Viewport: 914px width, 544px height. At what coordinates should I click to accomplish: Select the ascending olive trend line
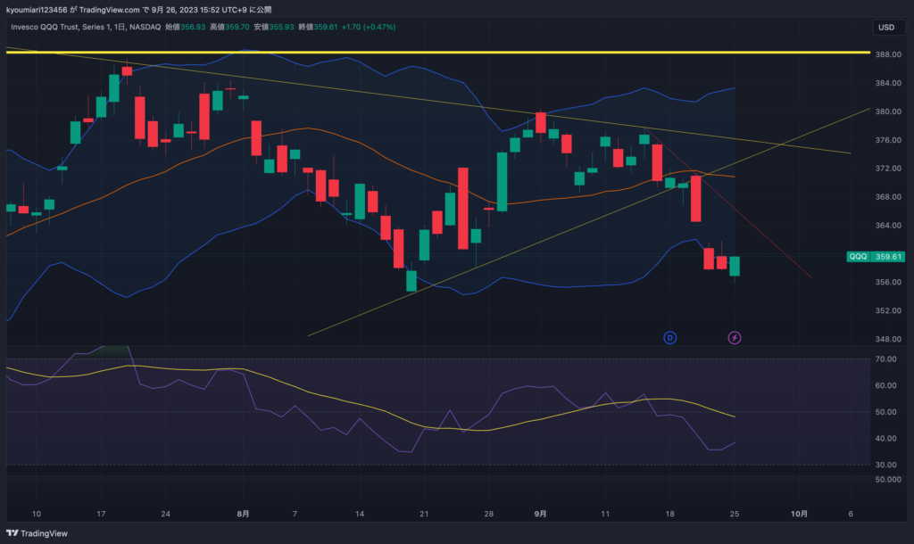589,222
